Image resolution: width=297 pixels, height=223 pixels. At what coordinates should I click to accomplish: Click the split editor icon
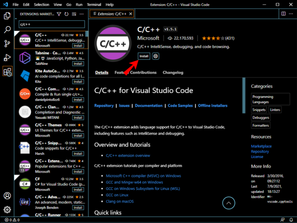click(284, 14)
